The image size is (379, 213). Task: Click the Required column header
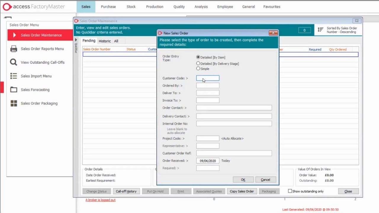pyautogui.click(x=315, y=49)
